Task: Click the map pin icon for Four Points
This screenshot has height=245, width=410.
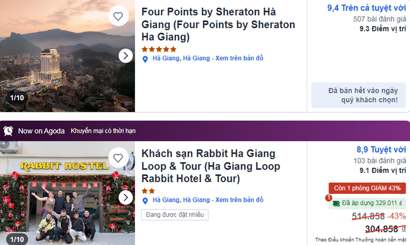Action: (x=146, y=59)
